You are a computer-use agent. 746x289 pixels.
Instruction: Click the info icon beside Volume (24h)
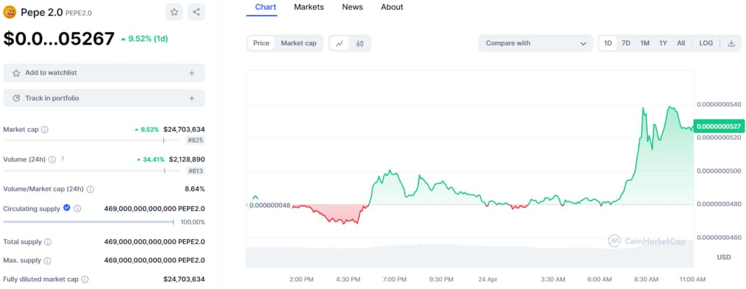click(52, 159)
